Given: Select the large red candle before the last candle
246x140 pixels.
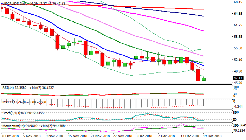Looking at the screenshot, I should pos(198,75).
